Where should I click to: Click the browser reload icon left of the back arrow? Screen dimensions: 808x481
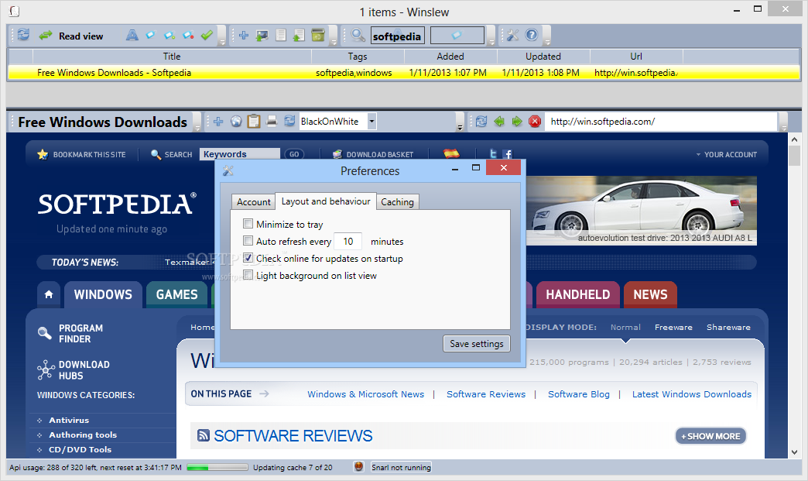tap(481, 122)
